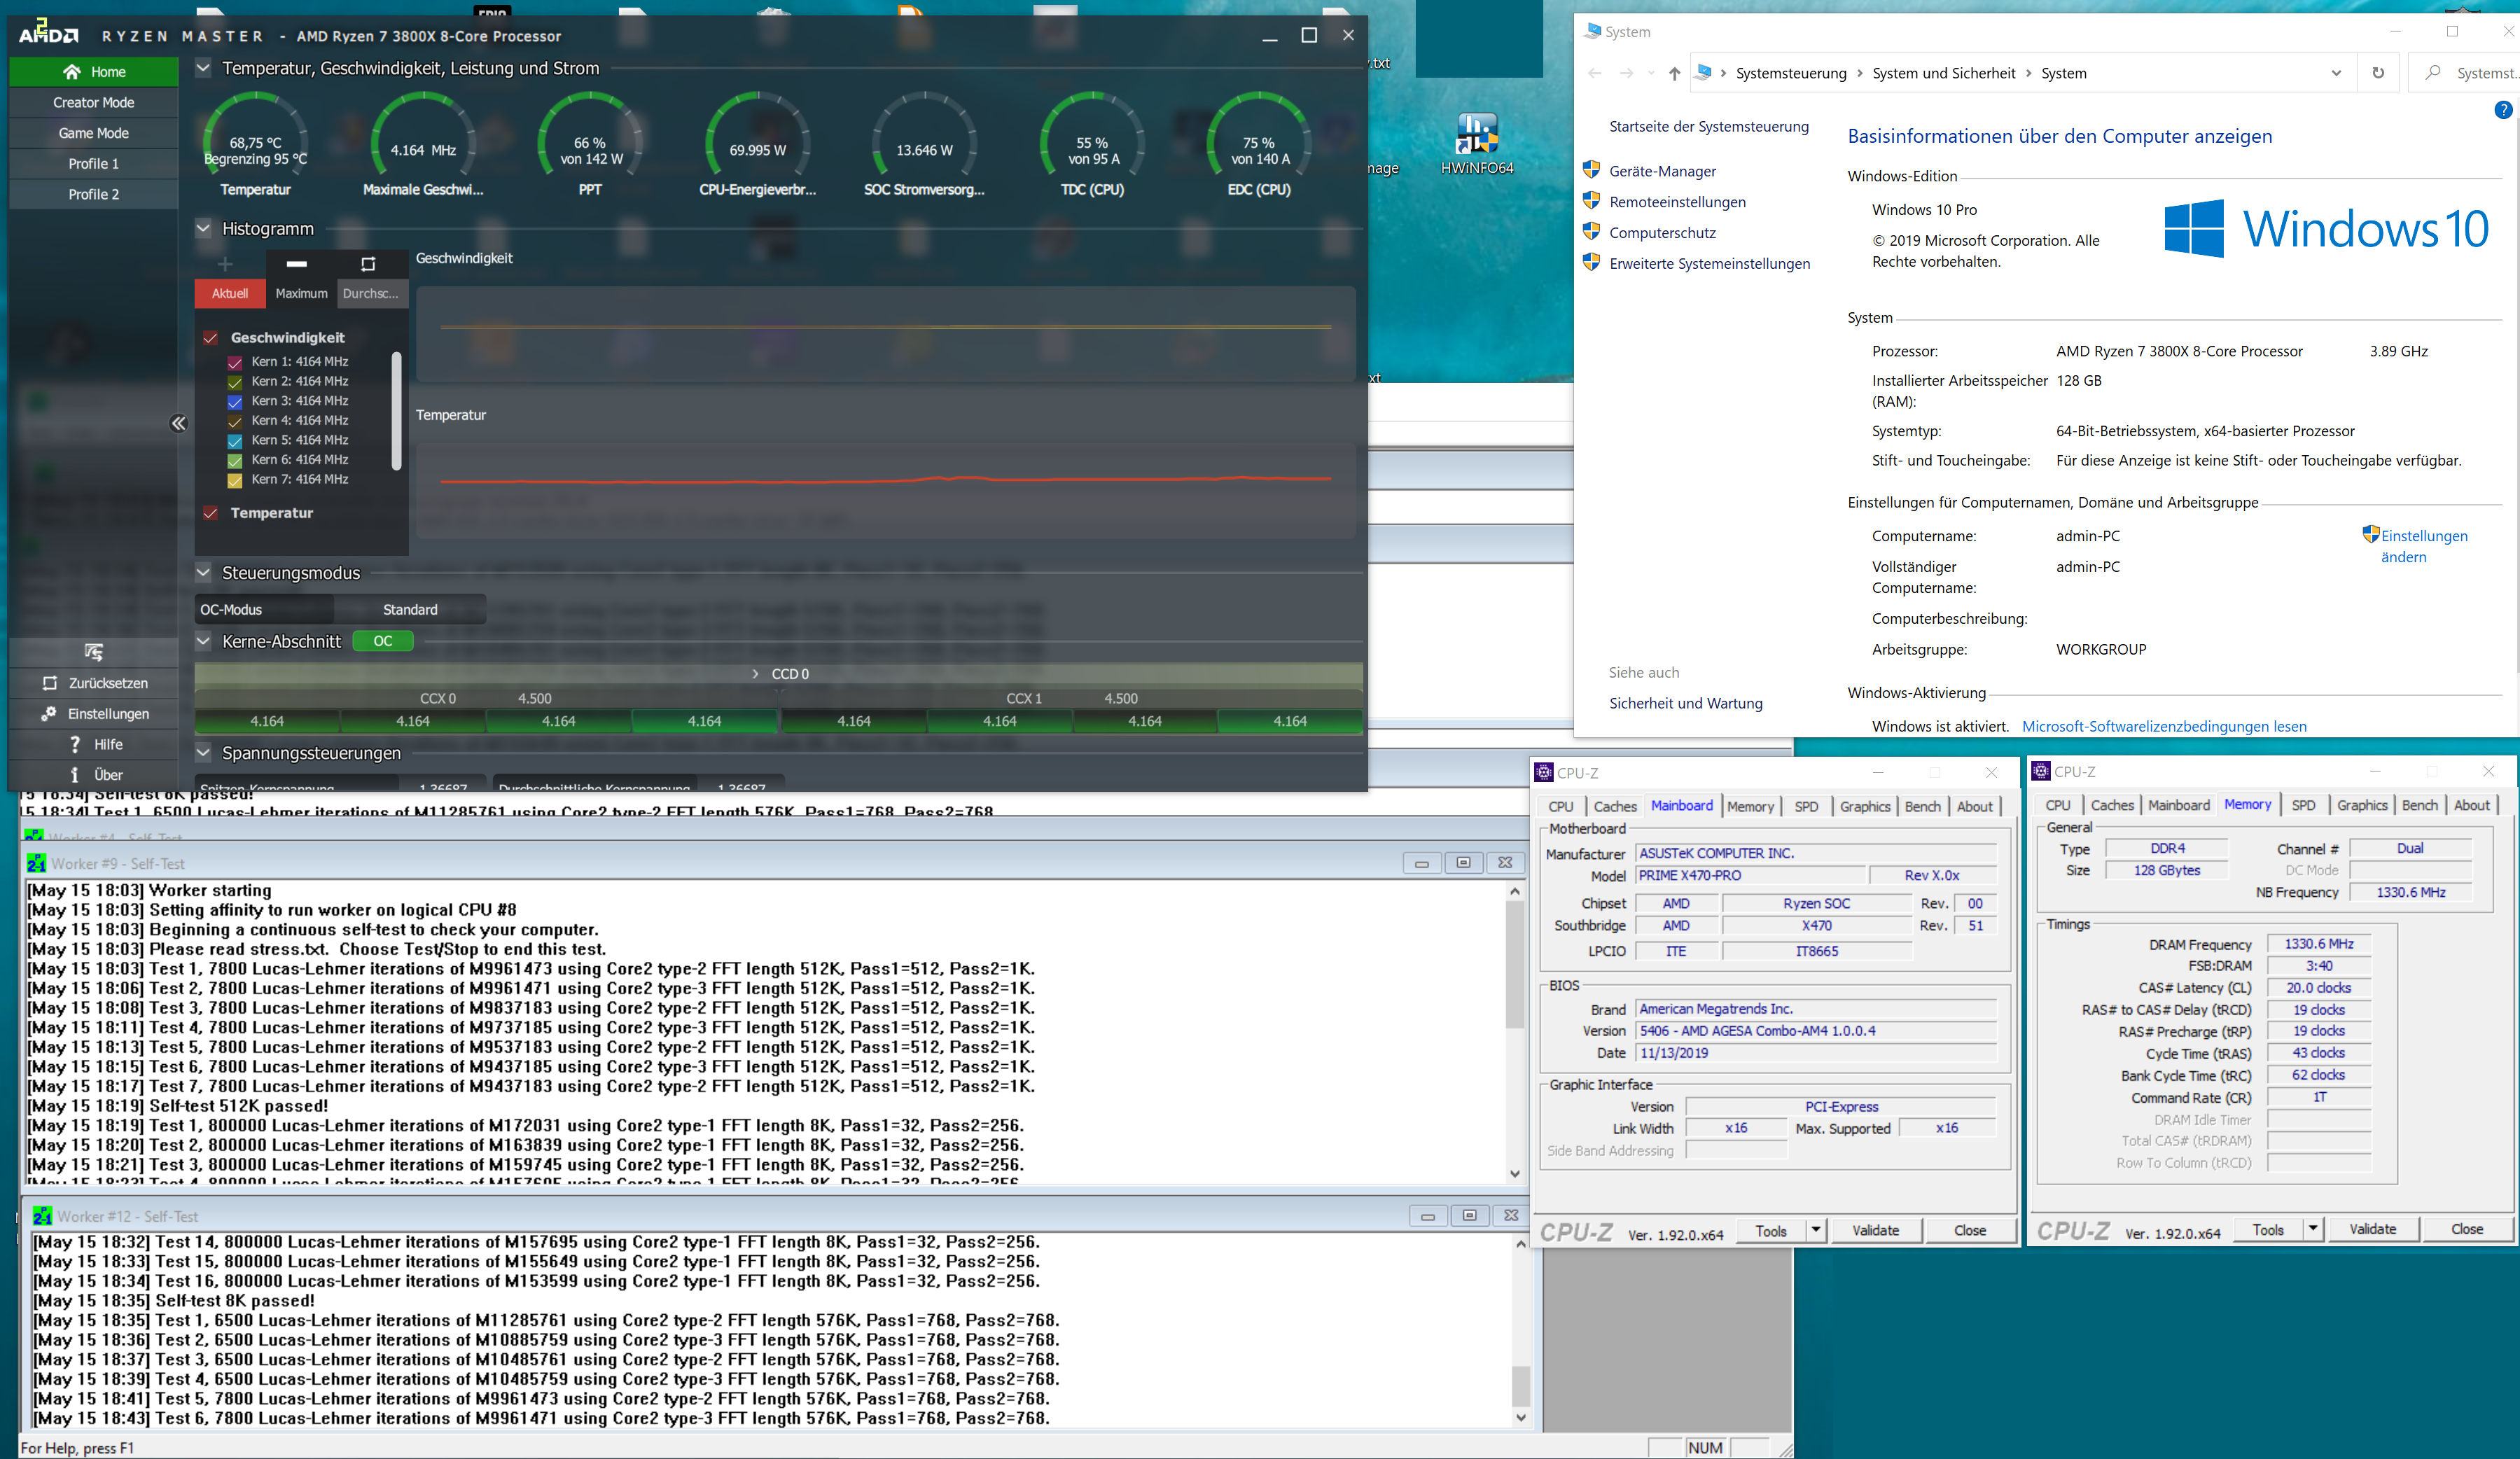Click the search magnifier in System window
Image resolution: width=2520 pixels, height=1459 pixels.
tap(2433, 73)
